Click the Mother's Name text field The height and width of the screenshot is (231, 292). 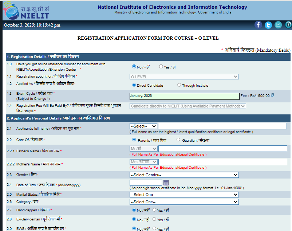222,162
